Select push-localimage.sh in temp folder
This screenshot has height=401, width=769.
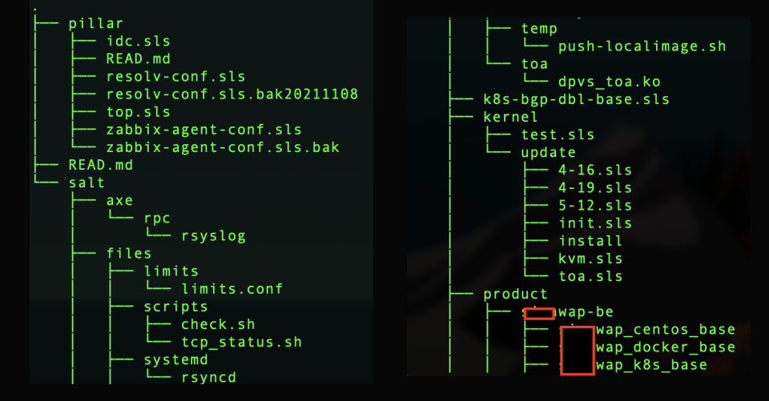[642, 46]
